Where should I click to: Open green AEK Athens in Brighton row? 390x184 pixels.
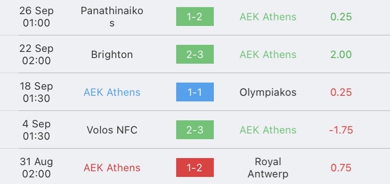click(268, 55)
